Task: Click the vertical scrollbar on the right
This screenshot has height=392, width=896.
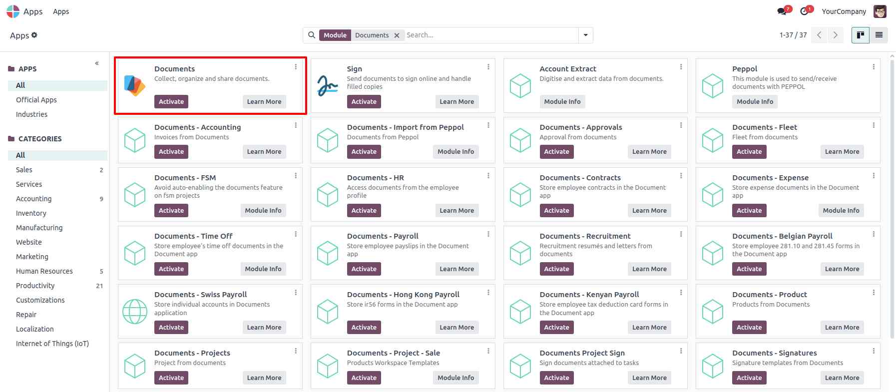Action: (893, 200)
